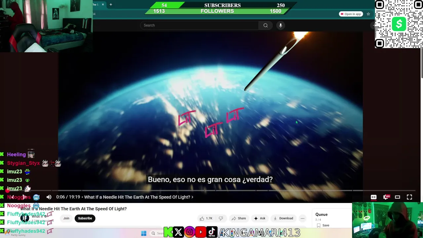The width and height of the screenshot is (423, 238).
Task: Click the 0:06 / 19:19 time display
Action: [68, 197]
